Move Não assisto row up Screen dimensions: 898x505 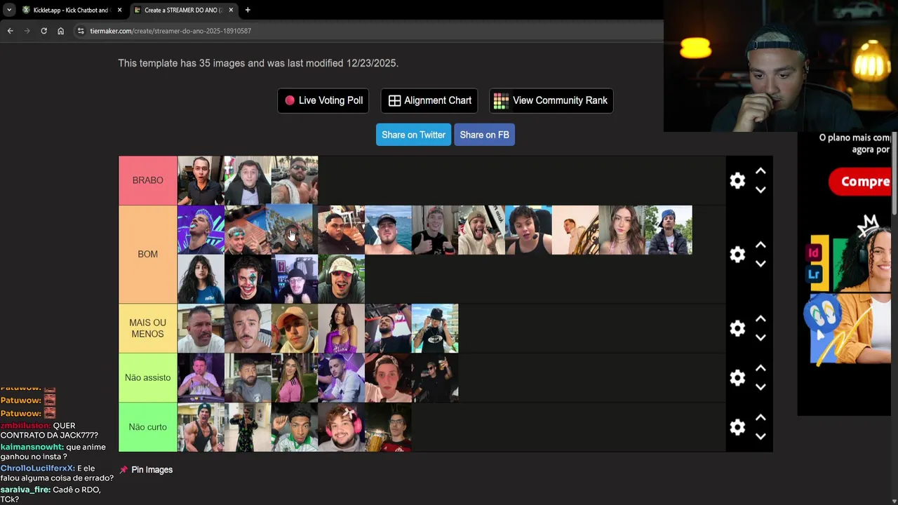(x=760, y=368)
